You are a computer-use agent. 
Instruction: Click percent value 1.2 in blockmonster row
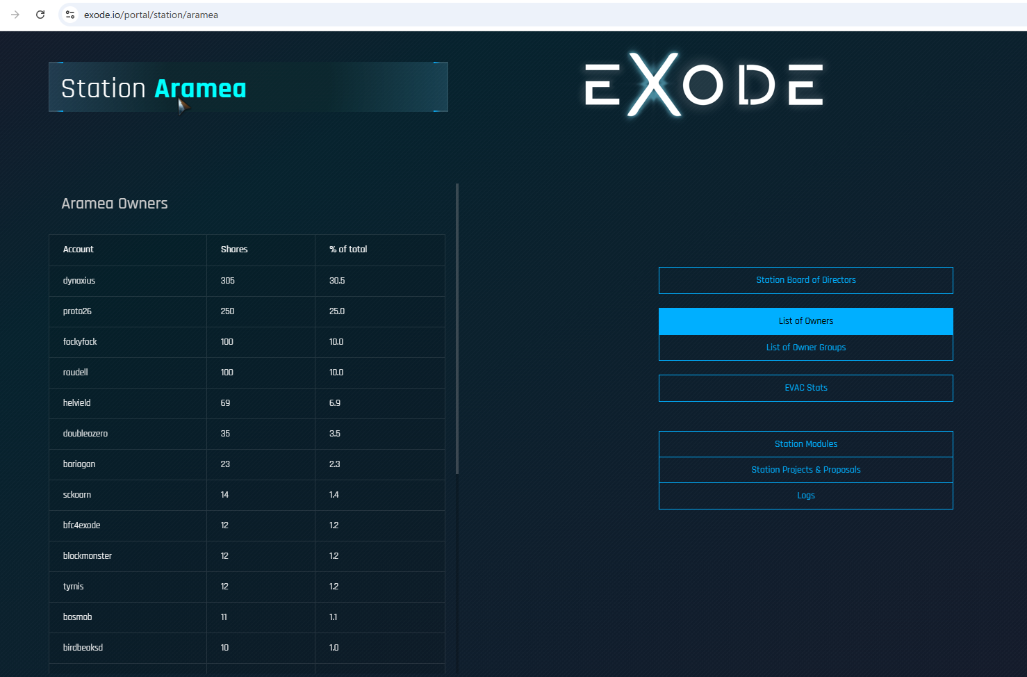pos(334,556)
